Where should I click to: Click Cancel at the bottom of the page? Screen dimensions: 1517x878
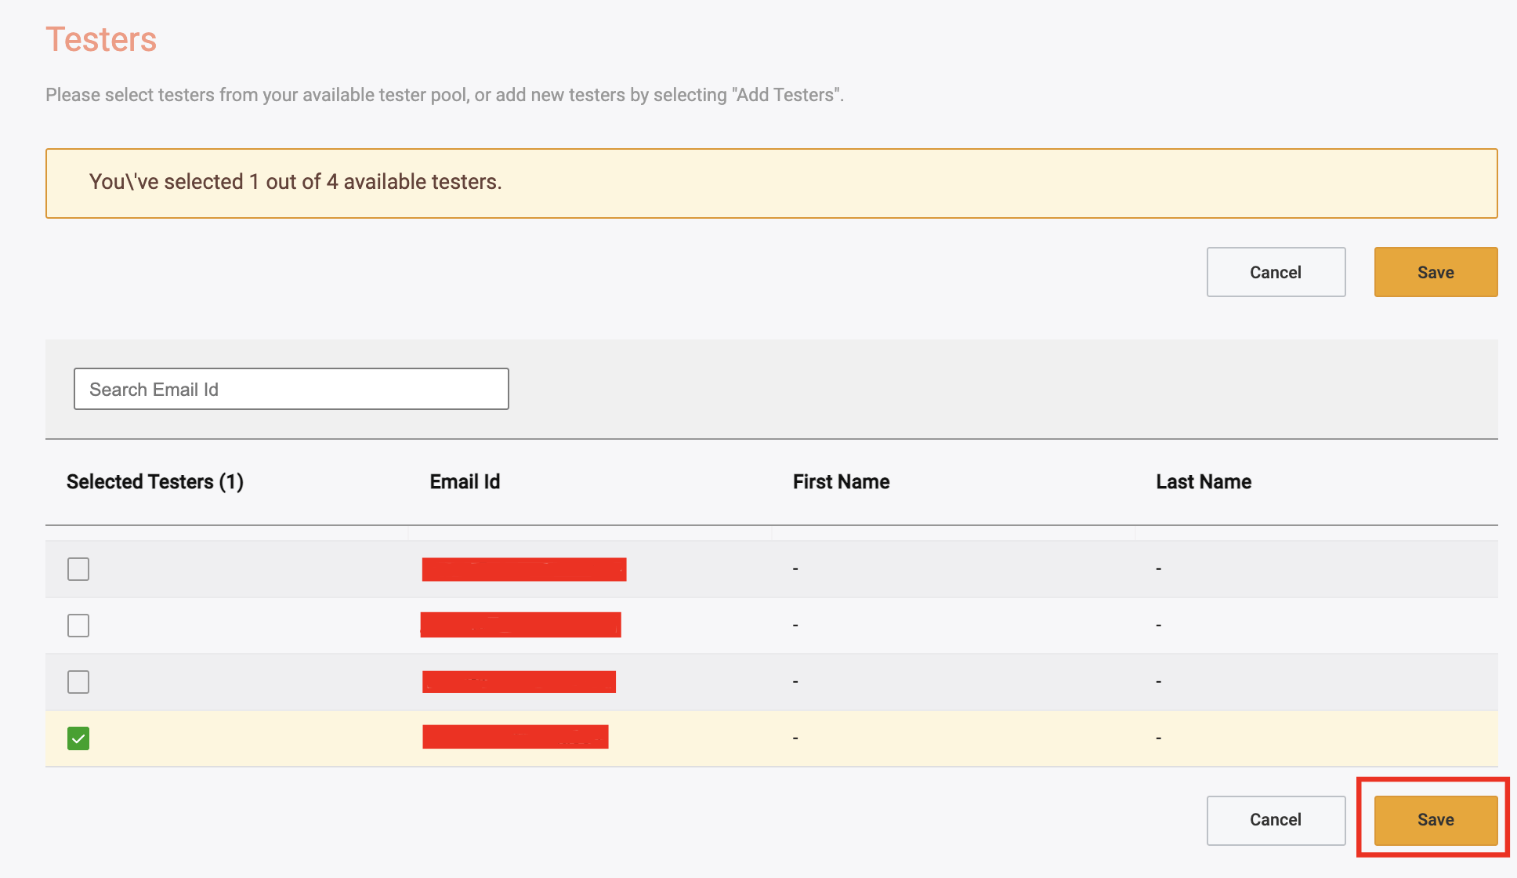tap(1275, 820)
